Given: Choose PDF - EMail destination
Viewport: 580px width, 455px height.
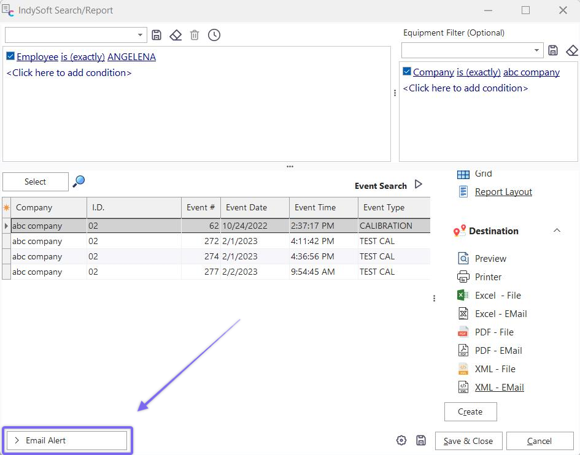Looking at the screenshot, I should click(498, 351).
